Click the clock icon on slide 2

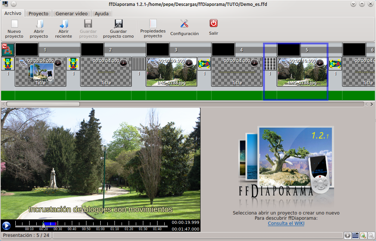pos(123,63)
